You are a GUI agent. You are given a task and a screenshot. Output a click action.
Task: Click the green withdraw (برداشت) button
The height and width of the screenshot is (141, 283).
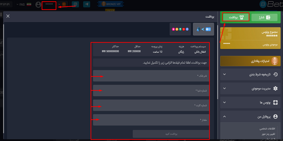(236, 17)
